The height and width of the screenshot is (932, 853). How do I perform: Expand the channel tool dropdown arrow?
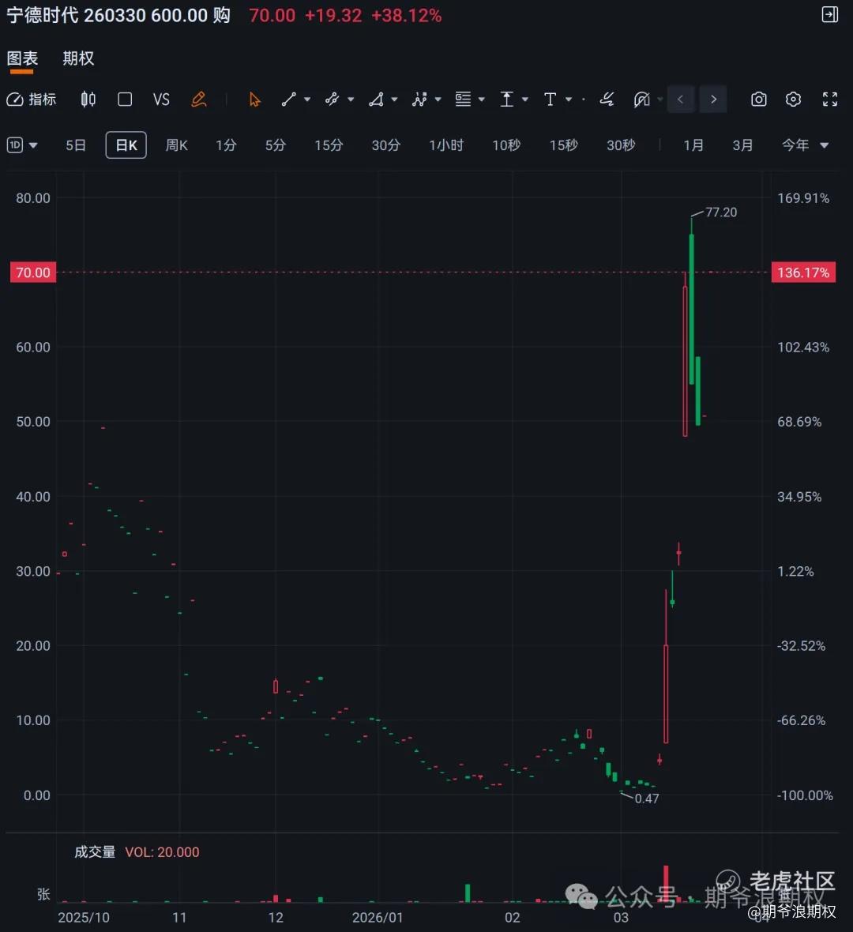[x=351, y=100]
